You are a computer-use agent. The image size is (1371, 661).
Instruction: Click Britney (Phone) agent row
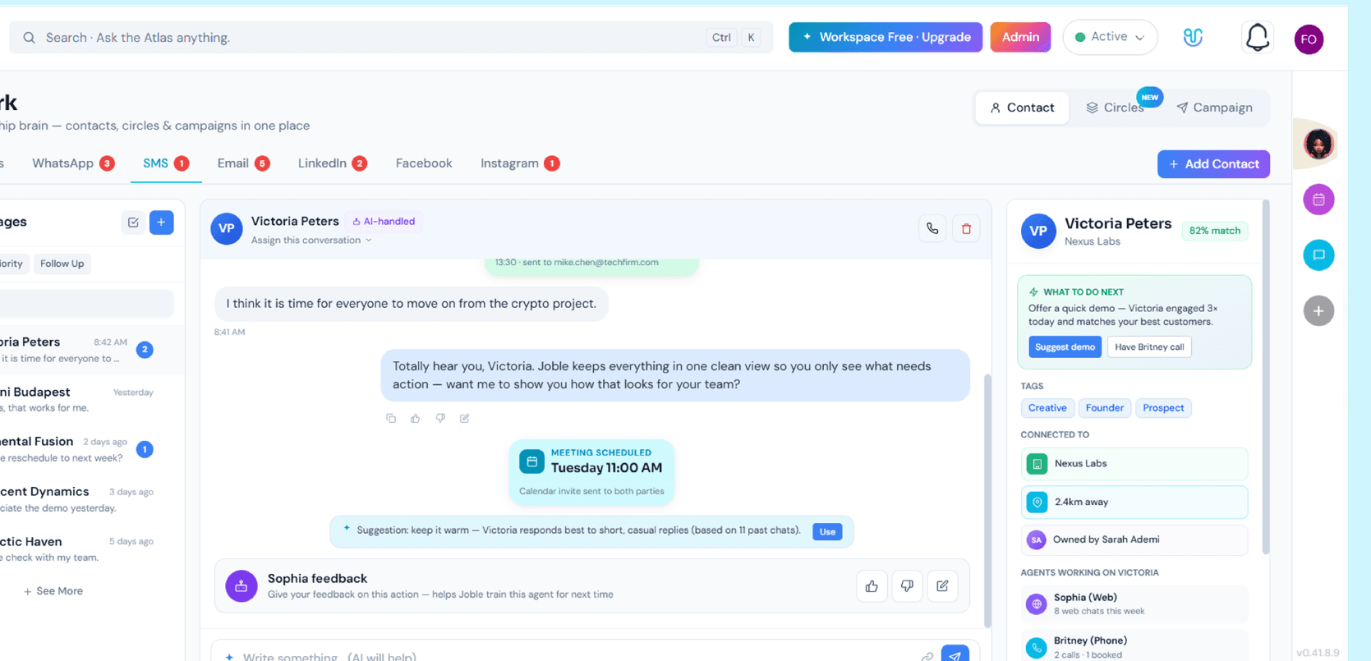click(x=1134, y=647)
